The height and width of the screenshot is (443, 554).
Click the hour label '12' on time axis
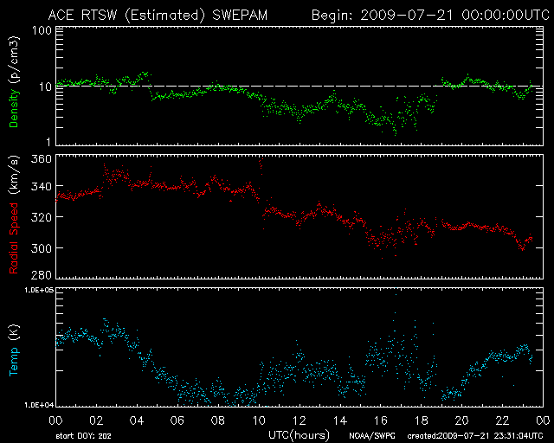pyautogui.click(x=300, y=421)
